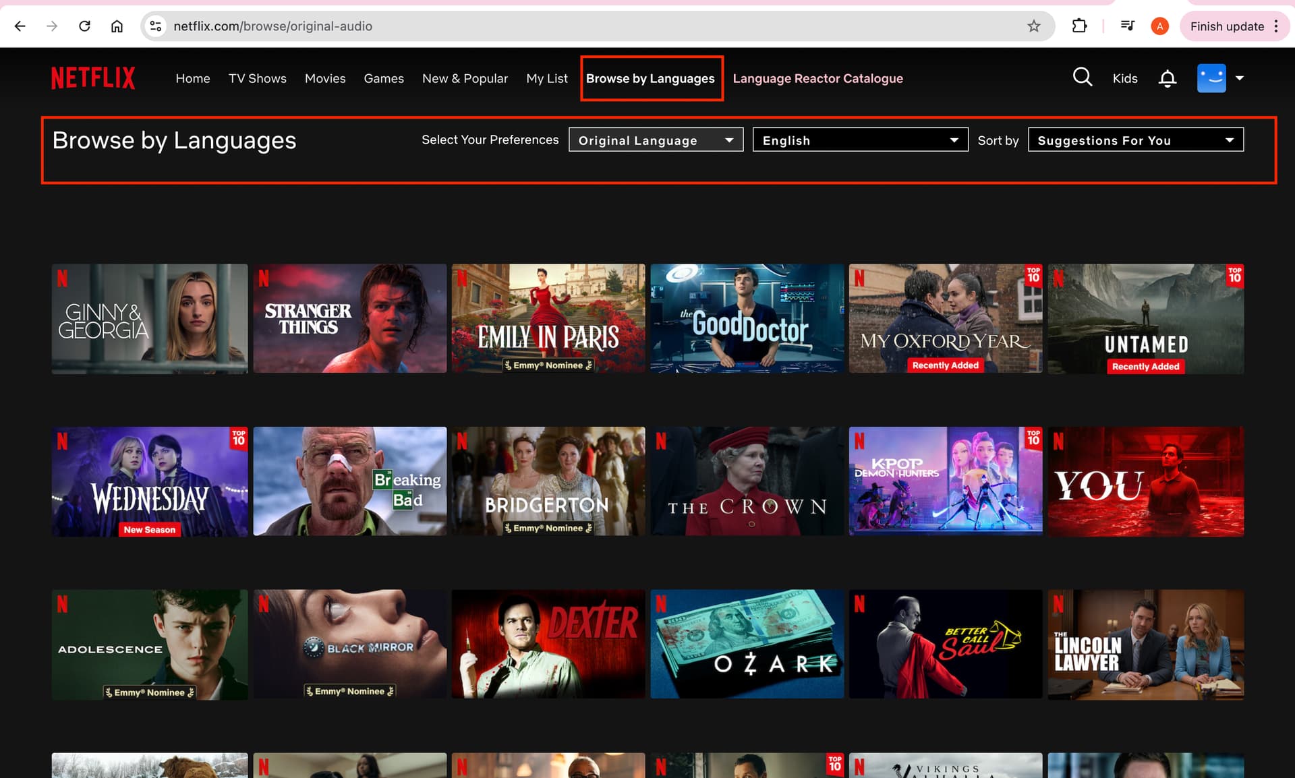Click the Netflix logo
The height and width of the screenshot is (778, 1295).
coord(93,78)
